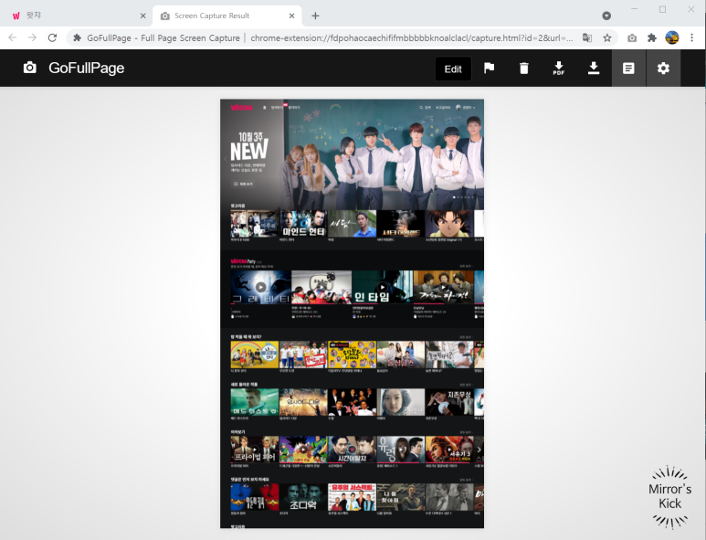This screenshot has width=706, height=540.
Task: Switch to the 왓챠 browser tab
Action: (77, 16)
